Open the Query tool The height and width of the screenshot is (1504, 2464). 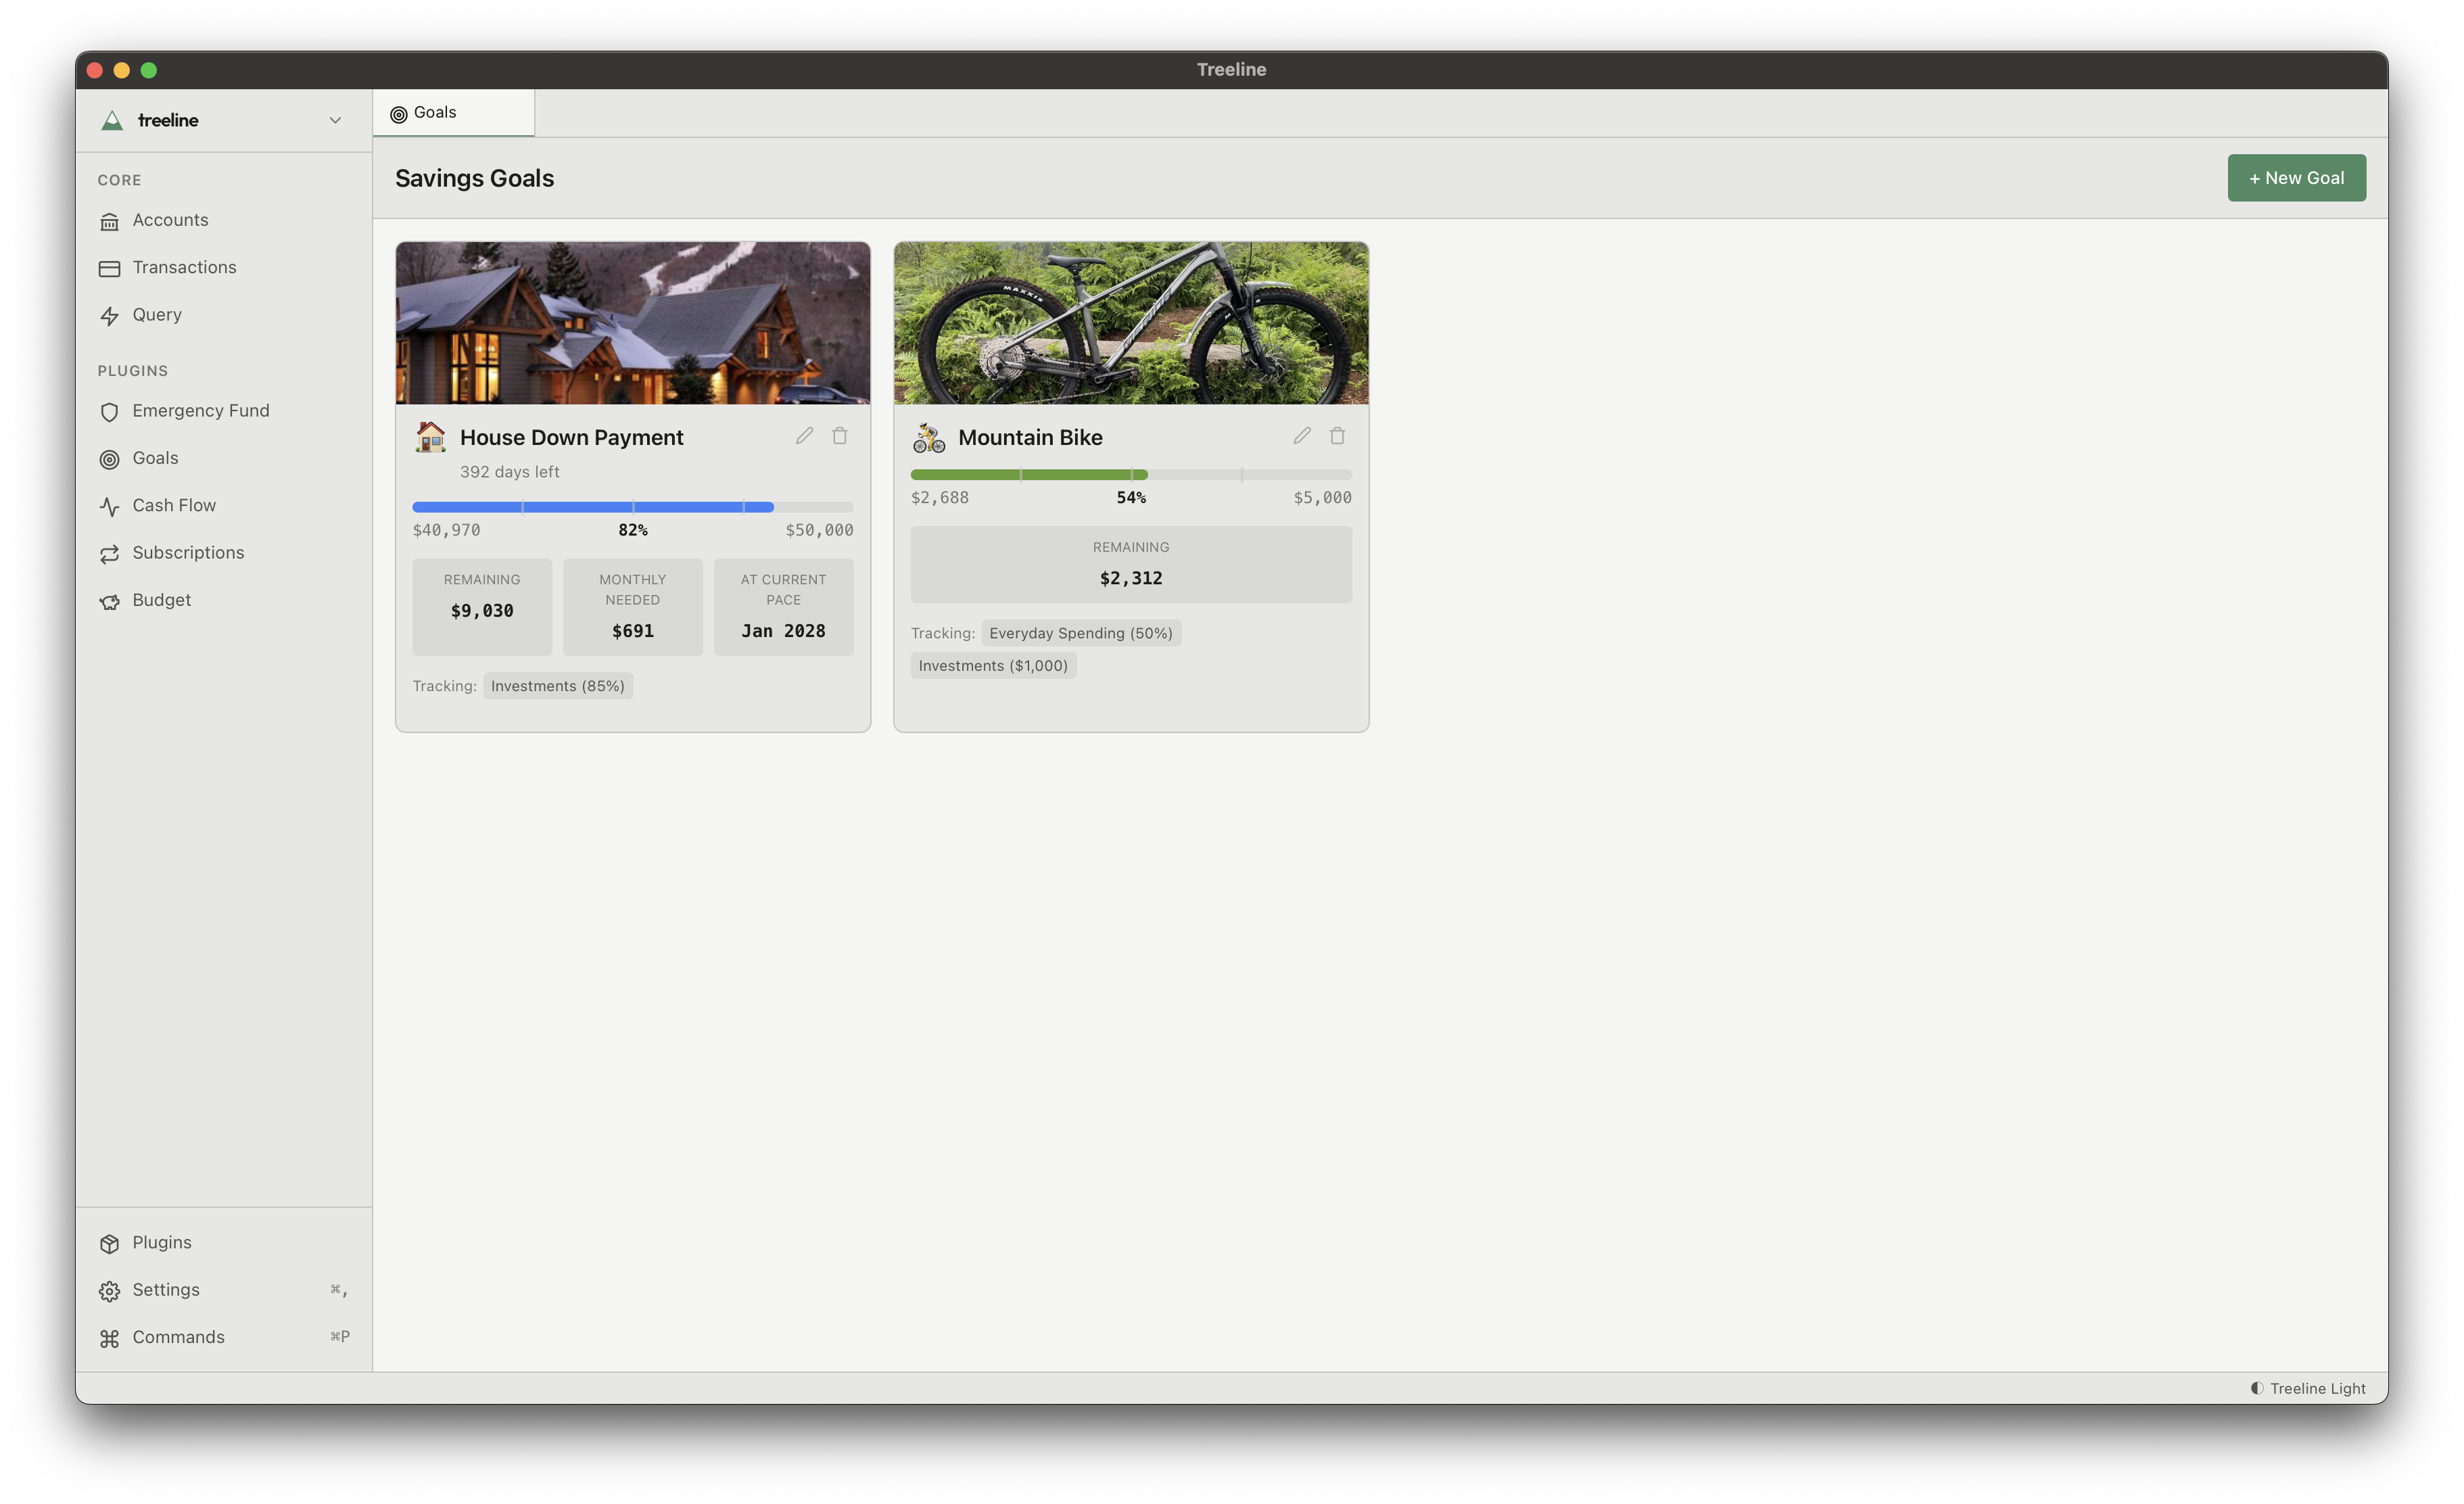[157, 314]
